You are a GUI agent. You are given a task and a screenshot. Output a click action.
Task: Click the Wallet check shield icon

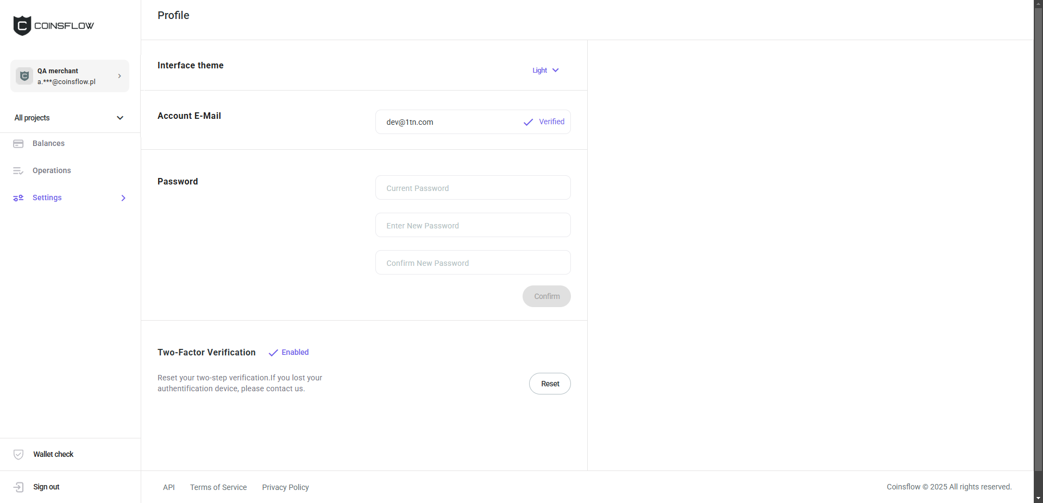(18, 455)
